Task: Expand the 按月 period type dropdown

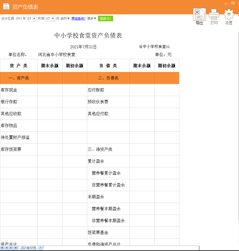Action: [x=64, y=18]
